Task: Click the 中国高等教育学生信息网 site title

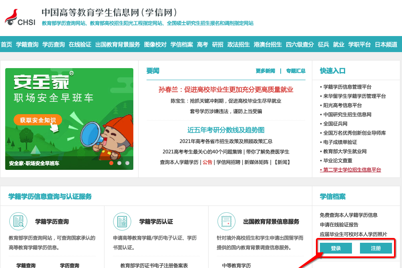Action: 109,12
